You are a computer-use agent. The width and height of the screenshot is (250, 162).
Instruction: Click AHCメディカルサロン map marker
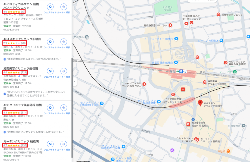pos(144,84)
